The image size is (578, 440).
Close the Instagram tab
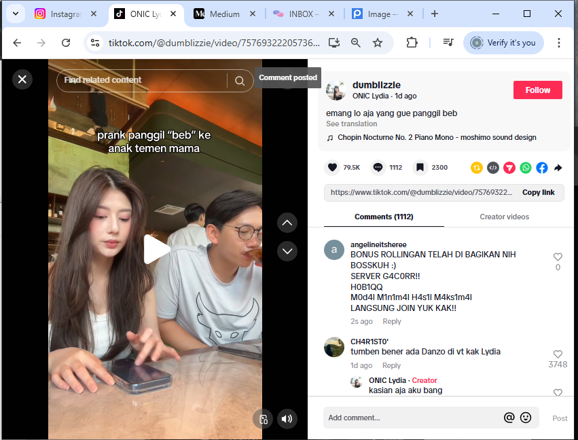click(x=94, y=14)
